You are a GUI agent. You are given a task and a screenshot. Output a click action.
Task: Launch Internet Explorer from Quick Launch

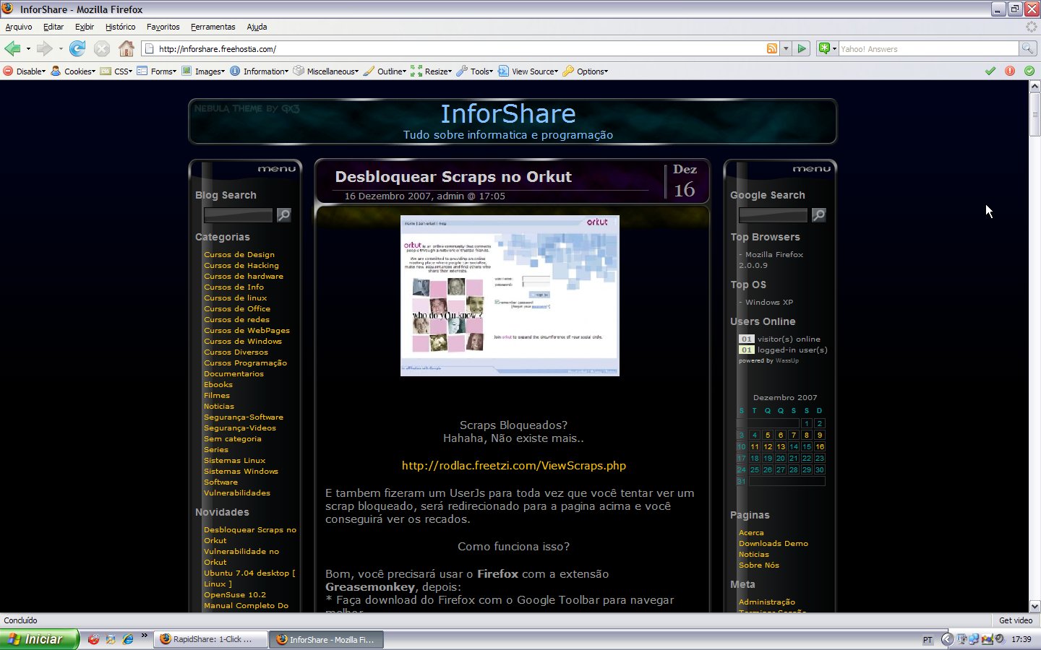(128, 639)
